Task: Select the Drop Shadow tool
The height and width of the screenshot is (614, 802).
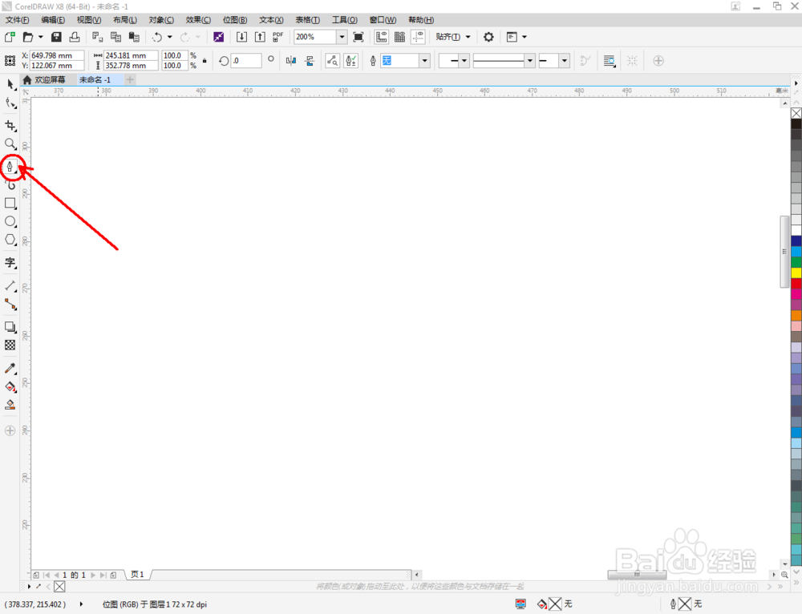Action: point(10,327)
